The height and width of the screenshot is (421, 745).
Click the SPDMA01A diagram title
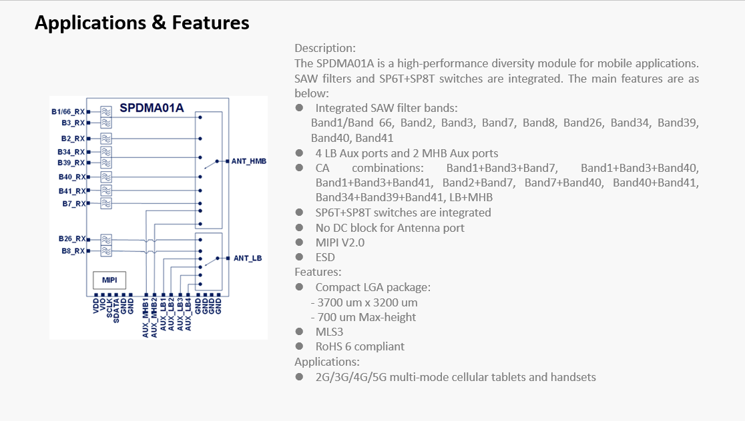pos(152,108)
